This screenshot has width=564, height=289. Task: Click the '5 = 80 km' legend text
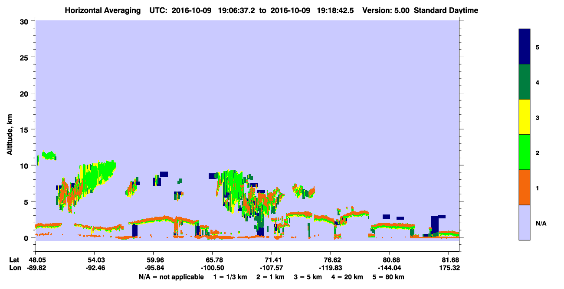[388, 277]
